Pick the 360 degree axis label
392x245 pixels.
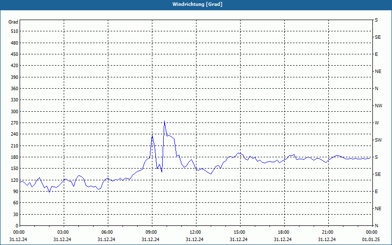coord(15,89)
